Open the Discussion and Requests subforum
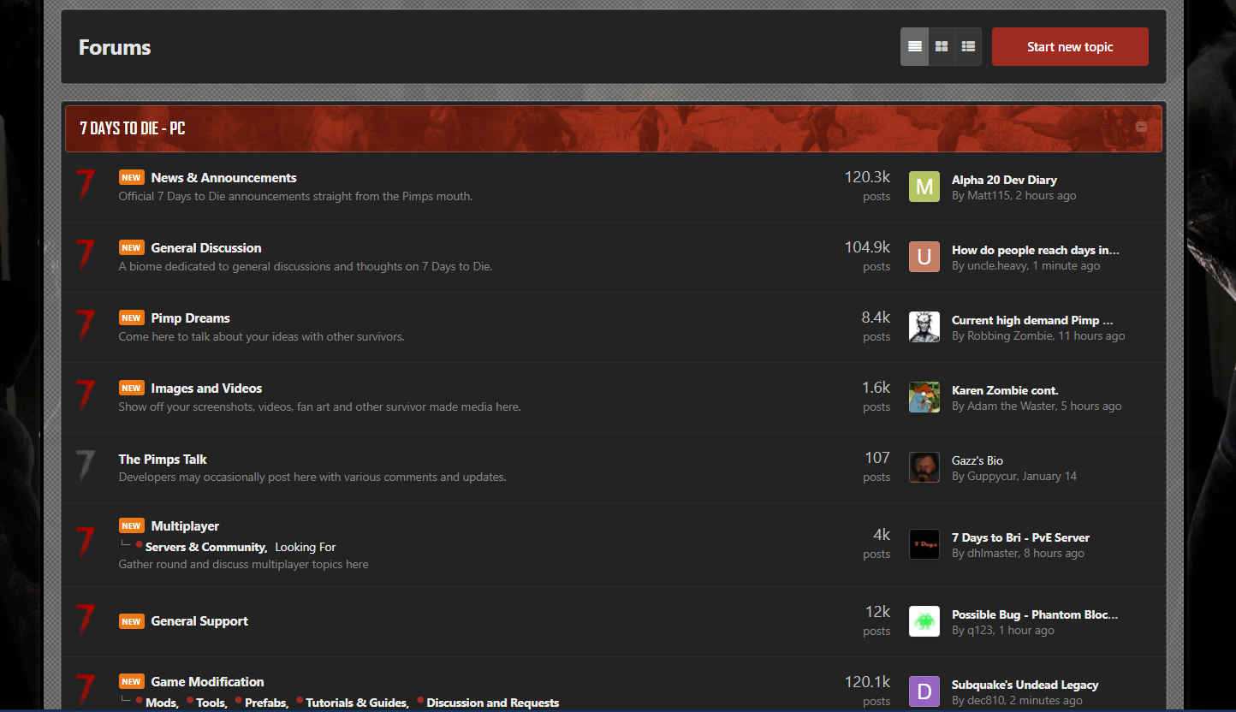This screenshot has width=1236, height=712. (492, 703)
